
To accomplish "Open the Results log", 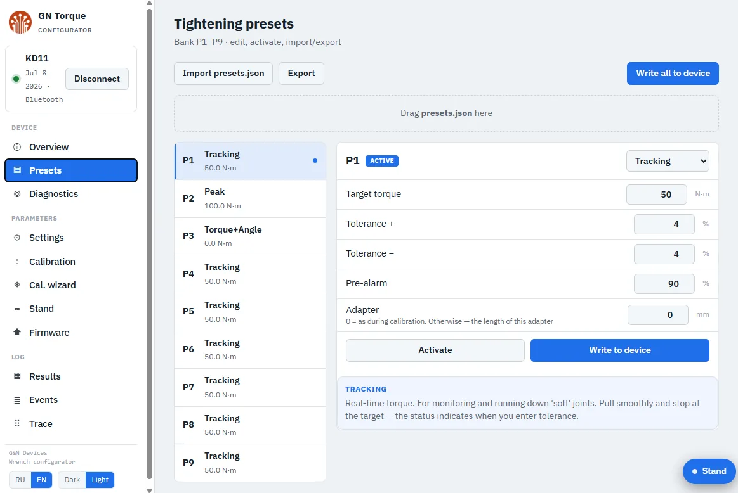I will [x=71, y=376].
